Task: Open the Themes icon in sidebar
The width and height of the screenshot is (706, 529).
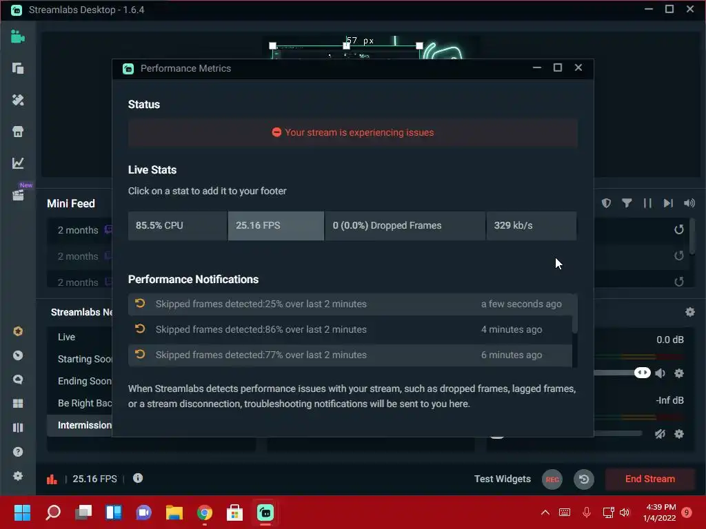Action: (17, 100)
